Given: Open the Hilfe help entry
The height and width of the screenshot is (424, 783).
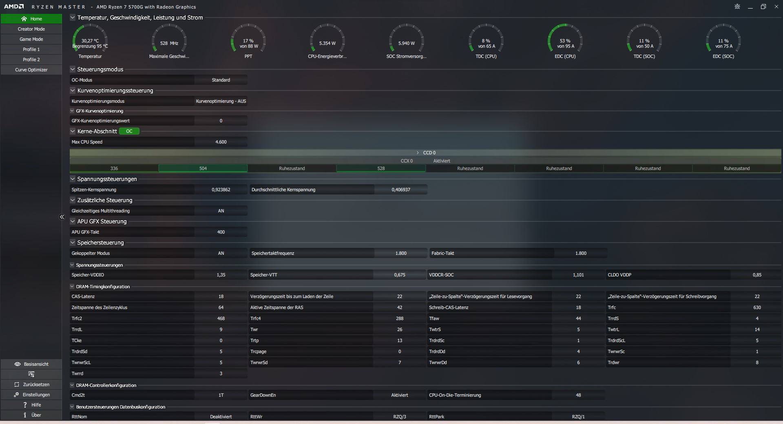Looking at the screenshot, I should click(x=31, y=405).
